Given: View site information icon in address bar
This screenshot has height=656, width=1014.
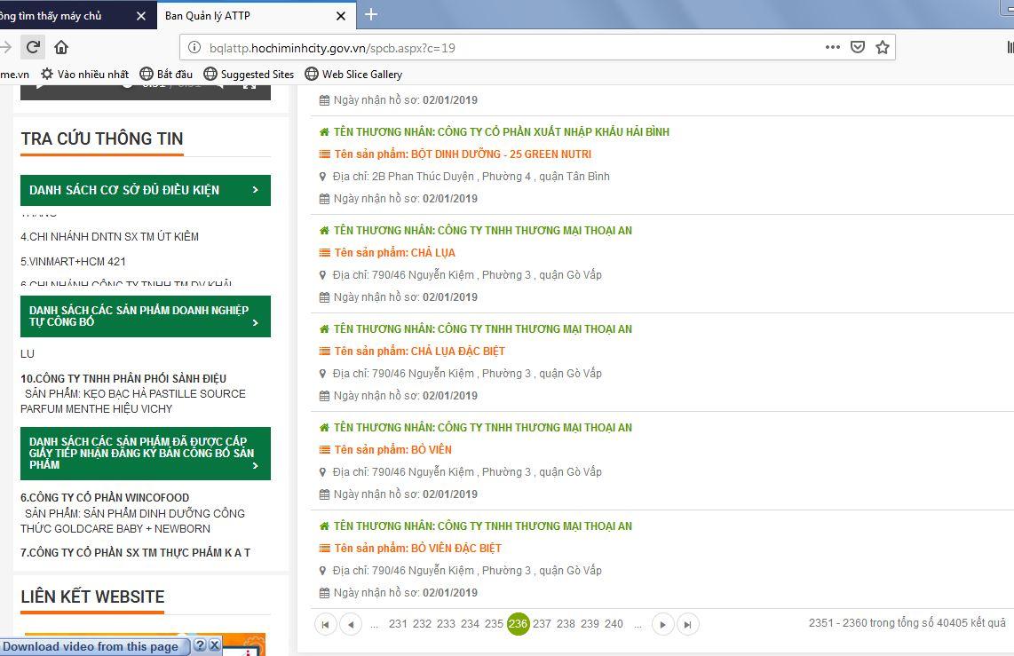Looking at the screenshot, I should click(x=194, y=48).
